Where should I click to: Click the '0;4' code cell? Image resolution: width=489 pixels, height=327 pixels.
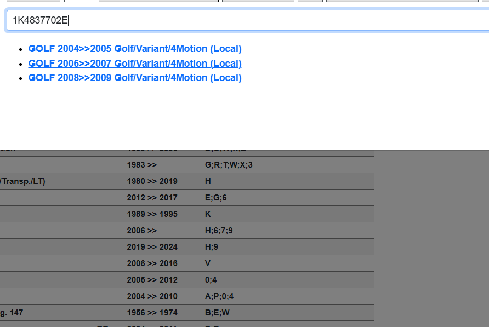click(x=211, y=280)
